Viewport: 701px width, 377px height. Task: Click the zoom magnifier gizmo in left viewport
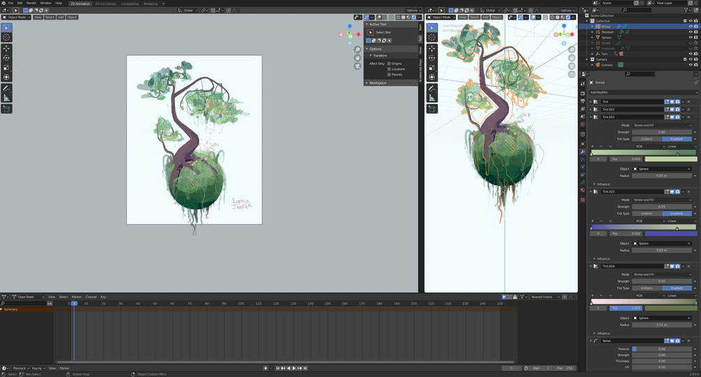pos(357,49)
